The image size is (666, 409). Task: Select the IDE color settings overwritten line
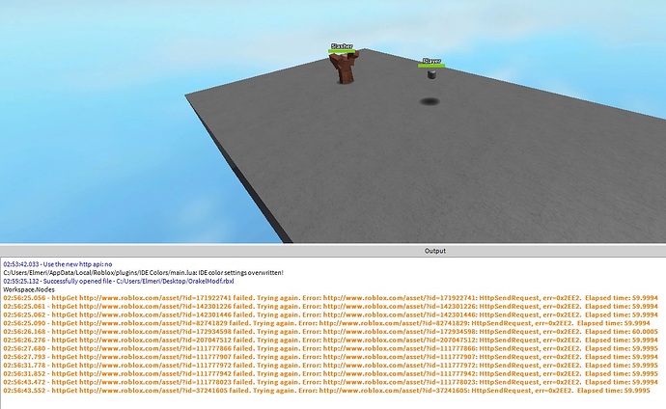pos(143,272)
